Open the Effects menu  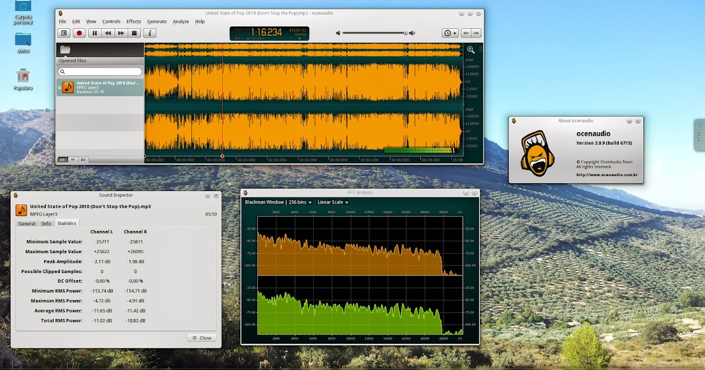[133, 21]
